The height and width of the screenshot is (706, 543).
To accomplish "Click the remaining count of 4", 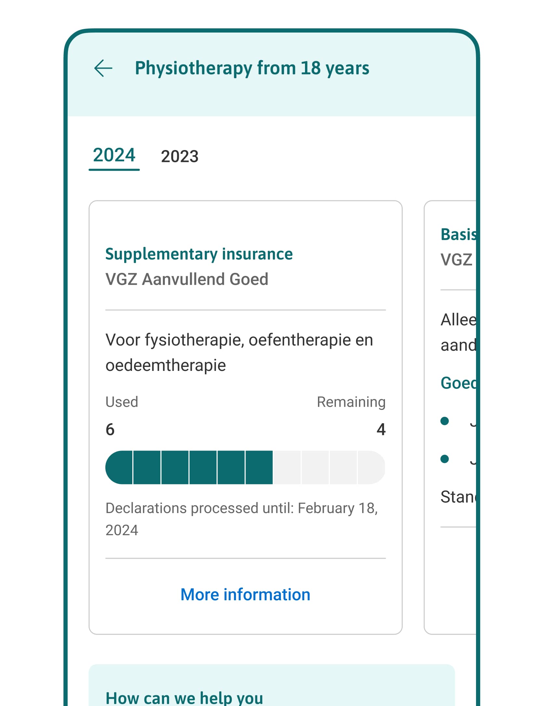I will 381,430.
